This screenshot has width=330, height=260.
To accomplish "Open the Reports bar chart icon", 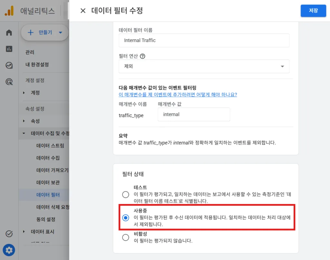I will coord(9,49).
